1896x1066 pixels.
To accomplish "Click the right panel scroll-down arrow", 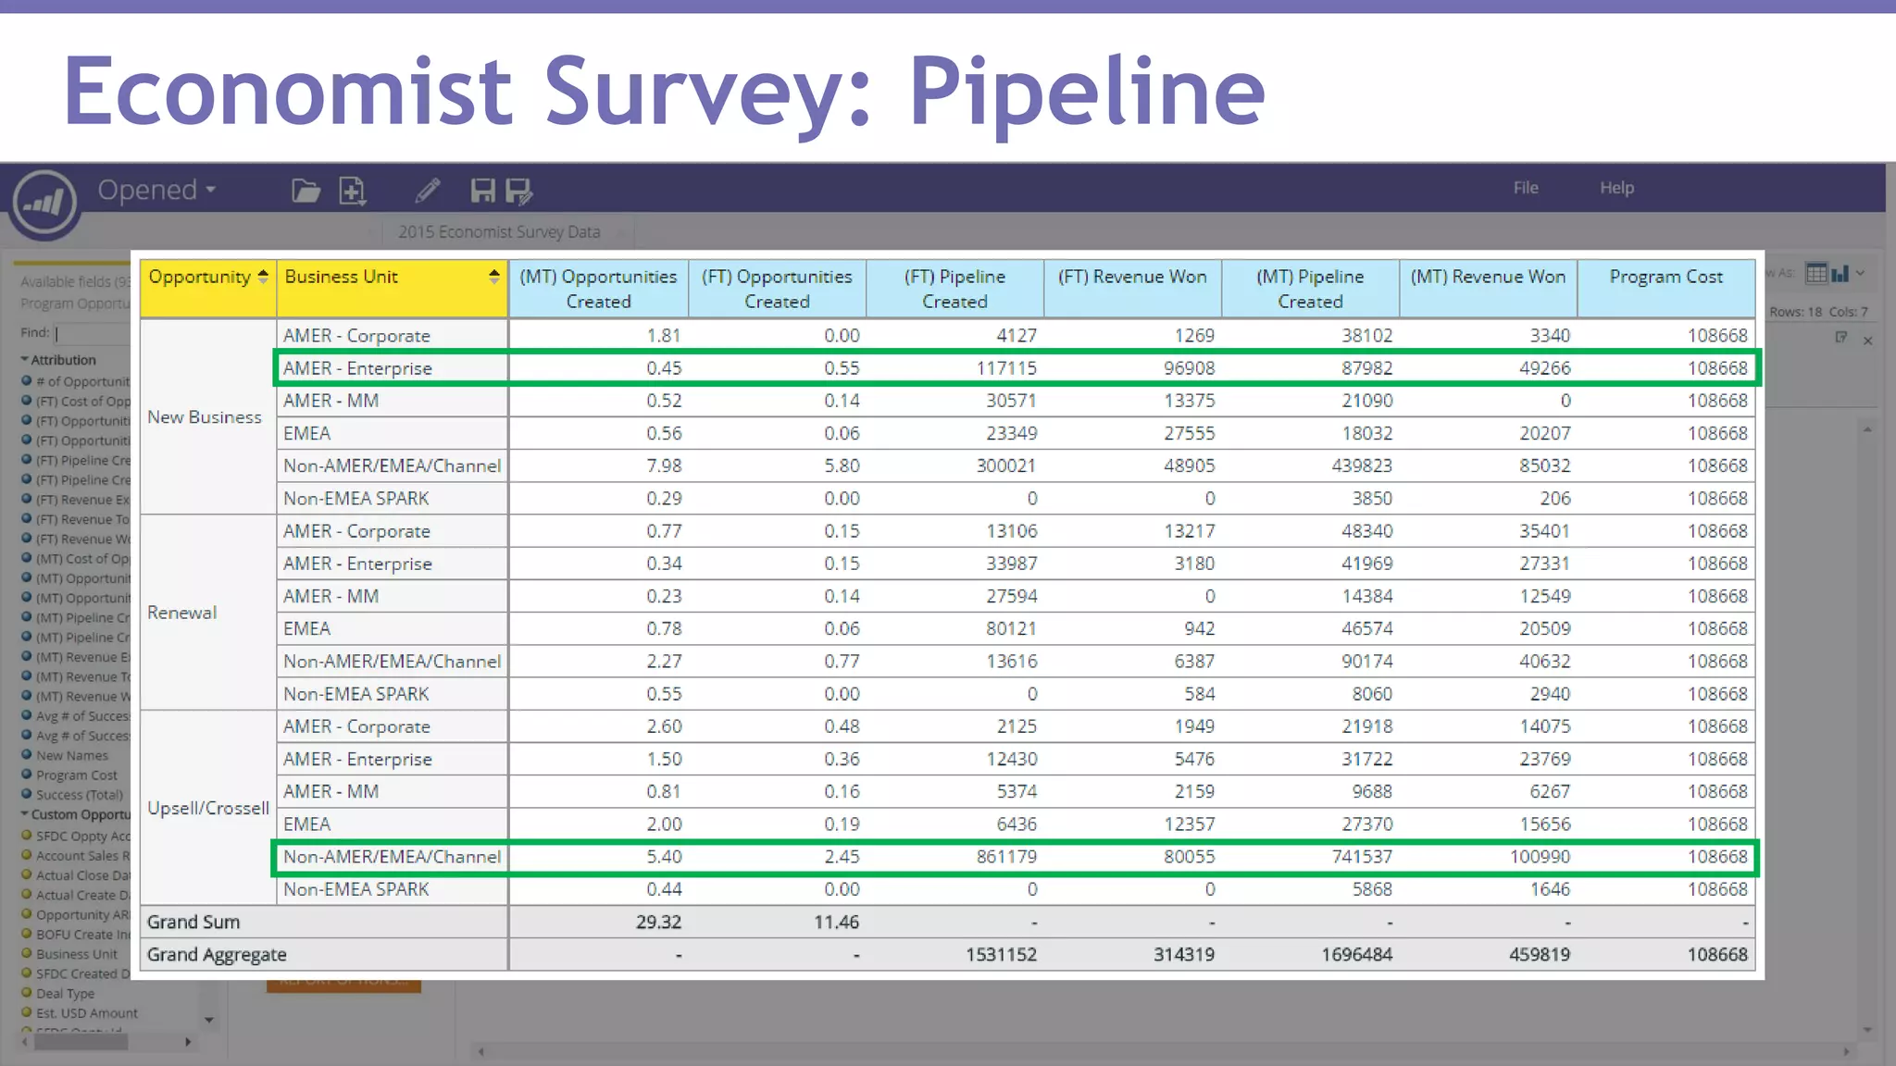I will tap(1868, 1029).
